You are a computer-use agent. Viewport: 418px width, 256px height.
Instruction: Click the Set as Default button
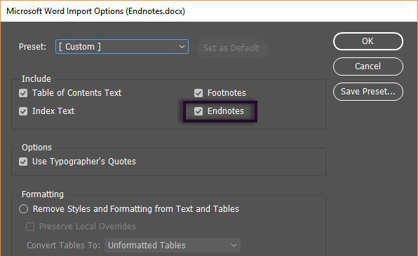coord(231,48)
